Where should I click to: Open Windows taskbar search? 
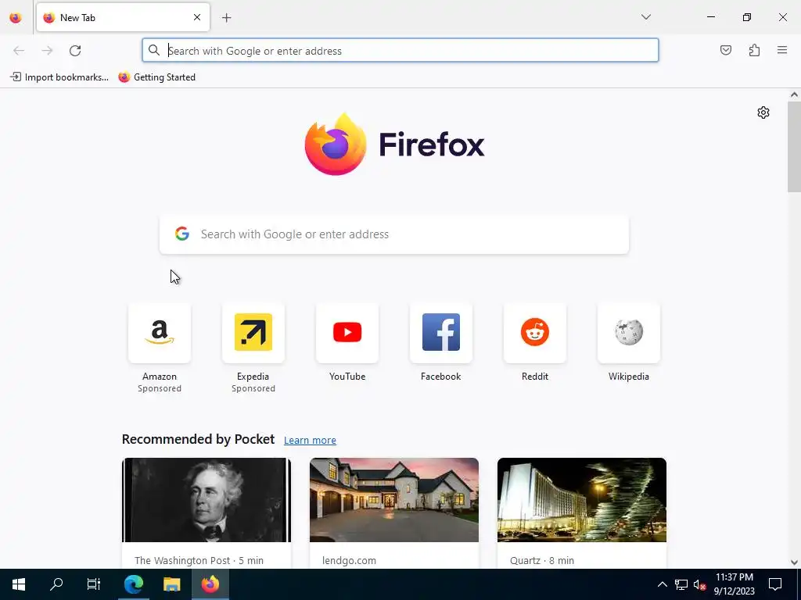click(x=56, y=584)
